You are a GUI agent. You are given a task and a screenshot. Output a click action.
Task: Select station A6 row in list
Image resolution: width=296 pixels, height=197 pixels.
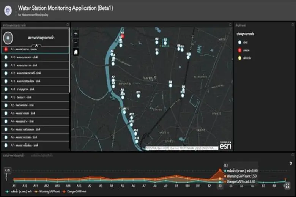(x=35, y=137)
